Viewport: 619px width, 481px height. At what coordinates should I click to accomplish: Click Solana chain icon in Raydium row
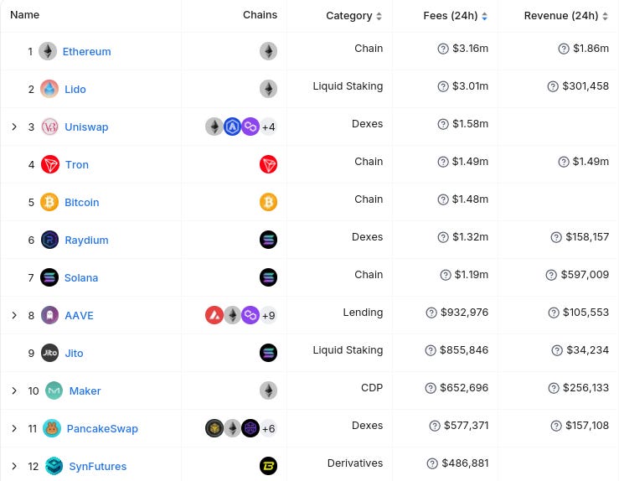click(268, 240)
